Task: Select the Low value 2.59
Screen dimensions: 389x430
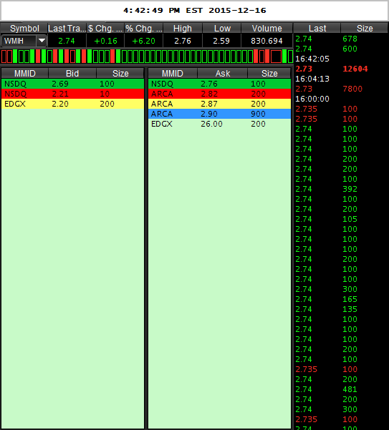Action: point(221,41)
